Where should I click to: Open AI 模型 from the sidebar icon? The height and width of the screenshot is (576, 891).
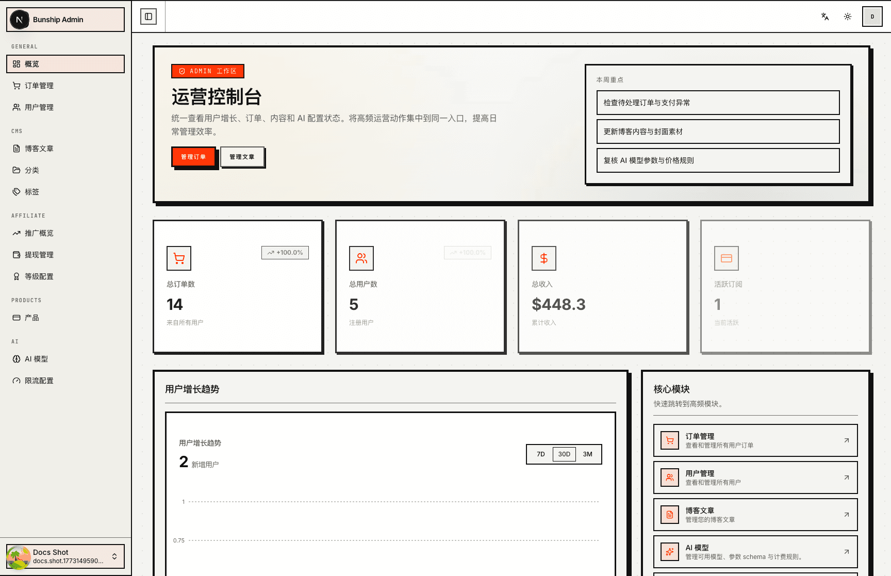pos(16,359)
